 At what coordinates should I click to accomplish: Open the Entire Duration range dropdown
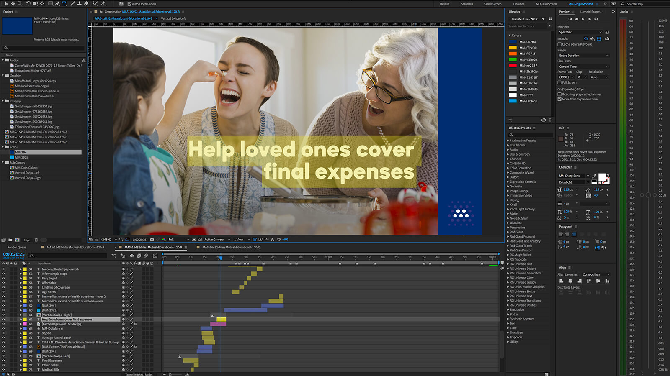click(583, 56)
